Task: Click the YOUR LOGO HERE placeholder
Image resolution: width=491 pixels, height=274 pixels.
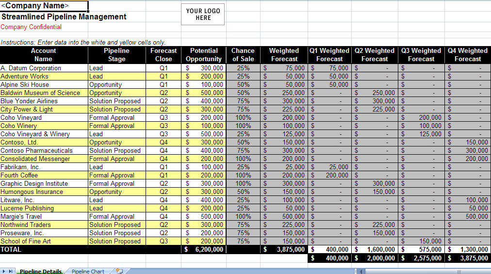Action: pyautogui.click(x=203, y=15)
